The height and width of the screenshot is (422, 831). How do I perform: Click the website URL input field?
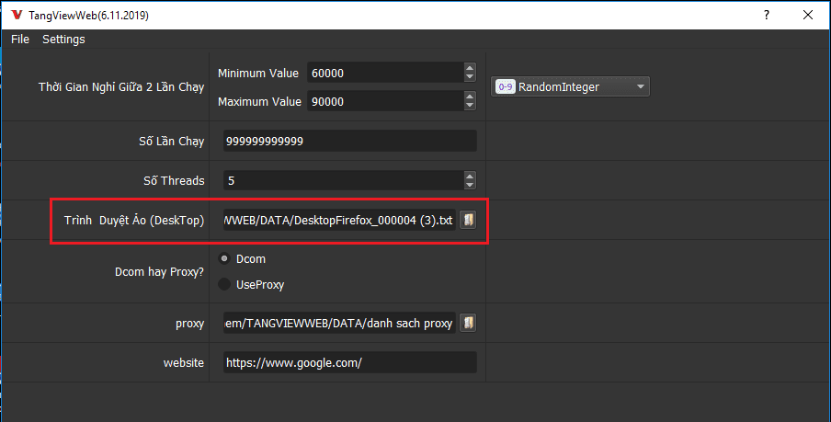tap(349, 363)
